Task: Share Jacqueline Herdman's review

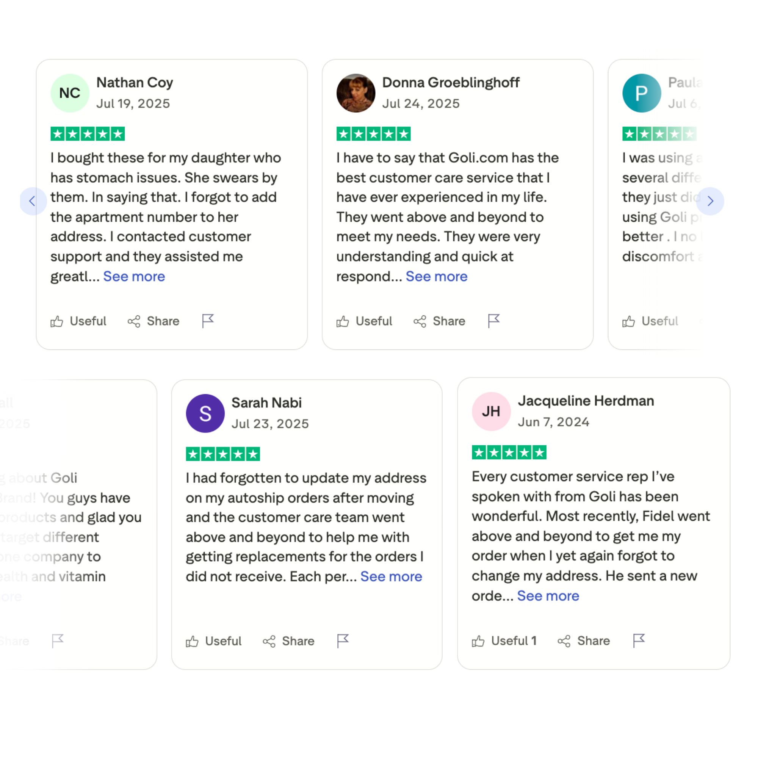Action: [x=584, y=641]
